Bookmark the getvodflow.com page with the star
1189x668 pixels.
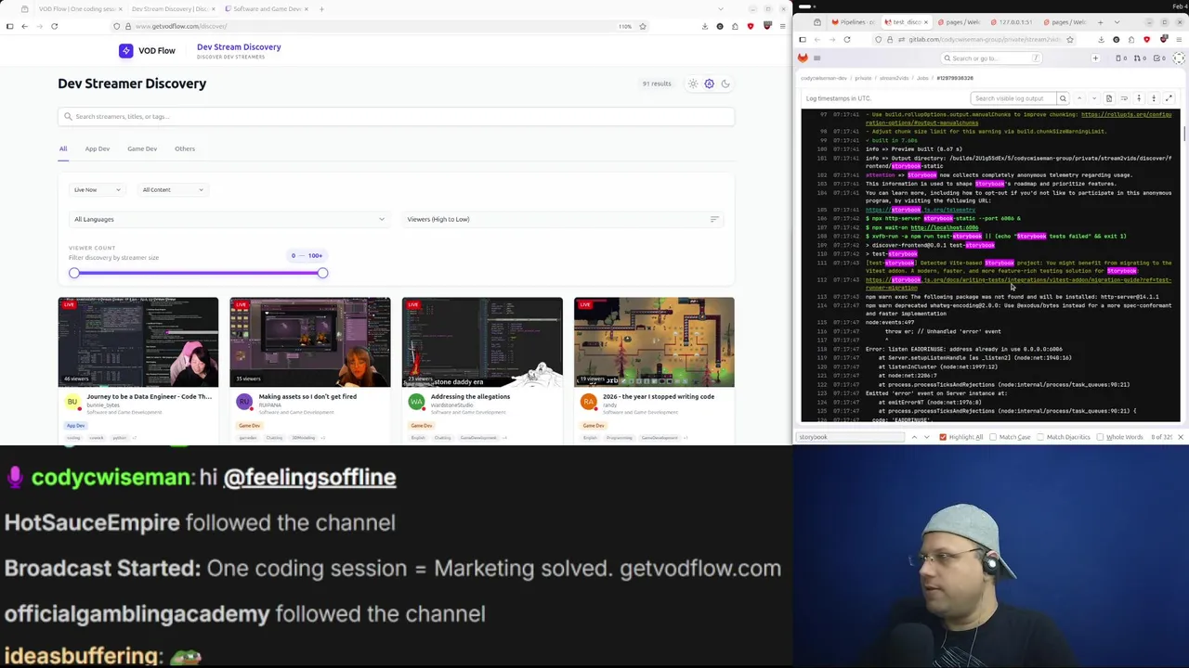click(642, 26)
